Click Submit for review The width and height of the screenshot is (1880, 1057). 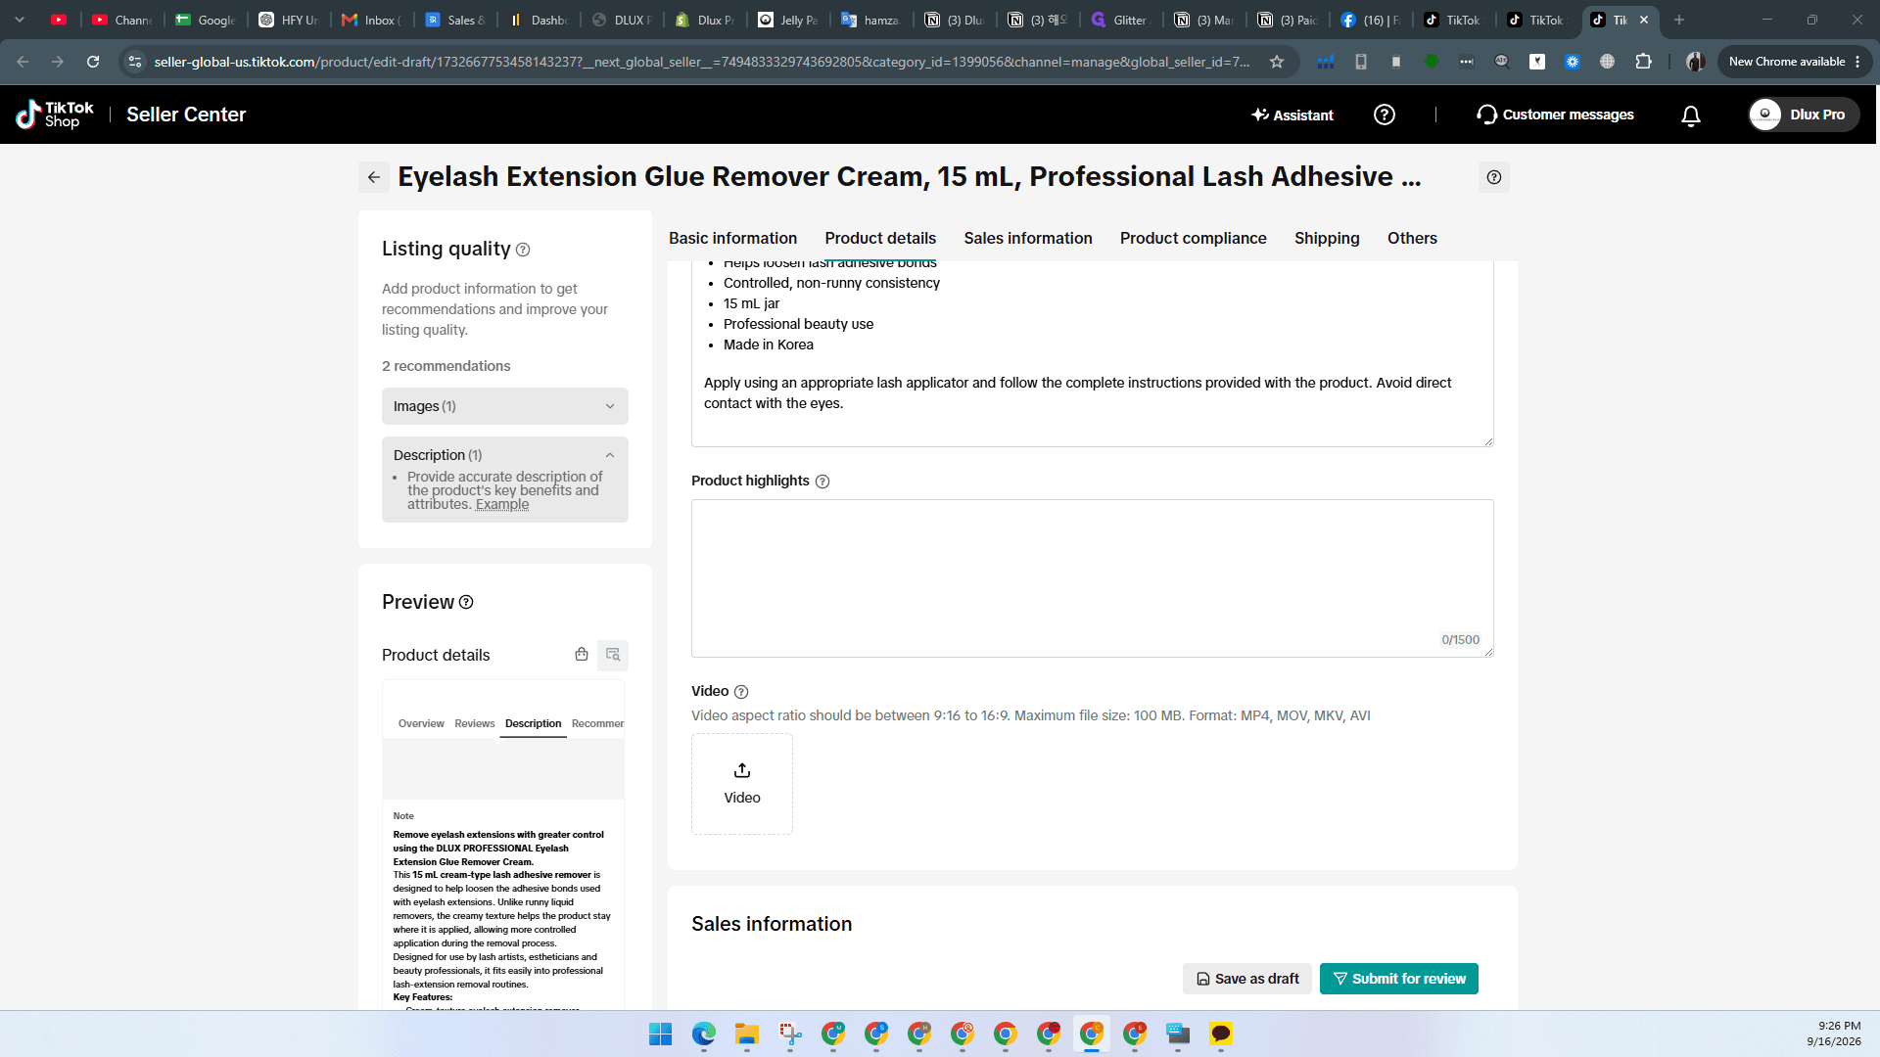coord(1399,979)
